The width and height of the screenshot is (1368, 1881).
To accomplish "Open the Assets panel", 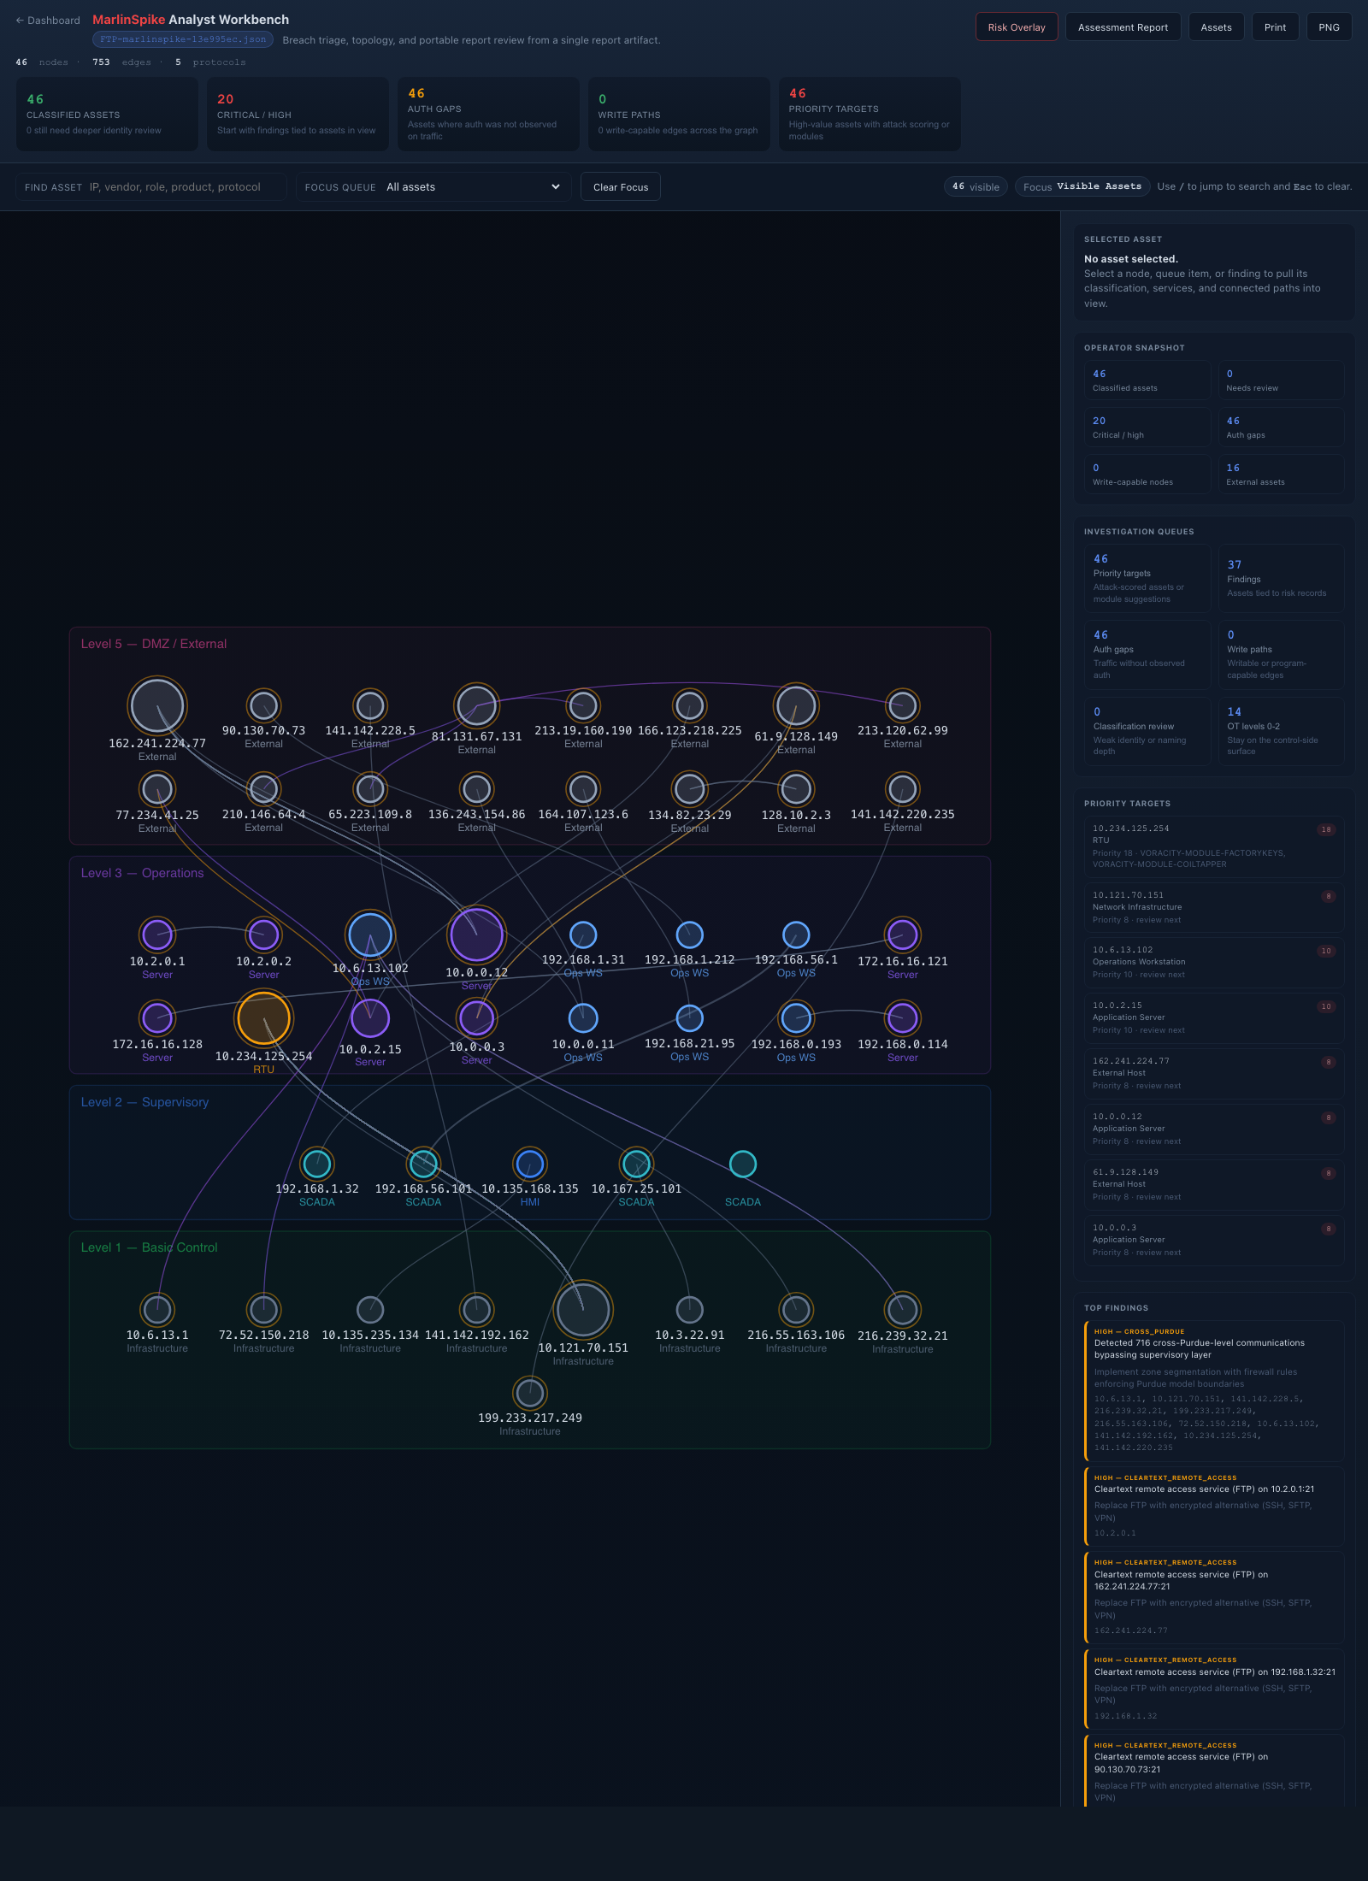I will pyautogui.click(x=1215, y=27).
